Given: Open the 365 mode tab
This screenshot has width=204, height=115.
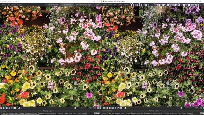Looking at the screenshot, I should [98, 5].
